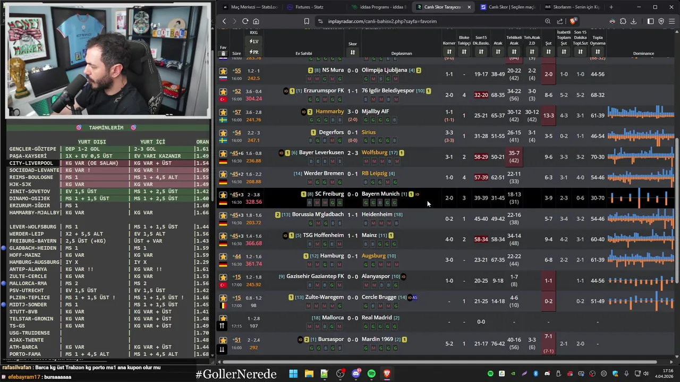Viewport: 680px width, 382px height.
Task: Unfavorite the Erzurumspor FK match star
Action: (223, 91)
